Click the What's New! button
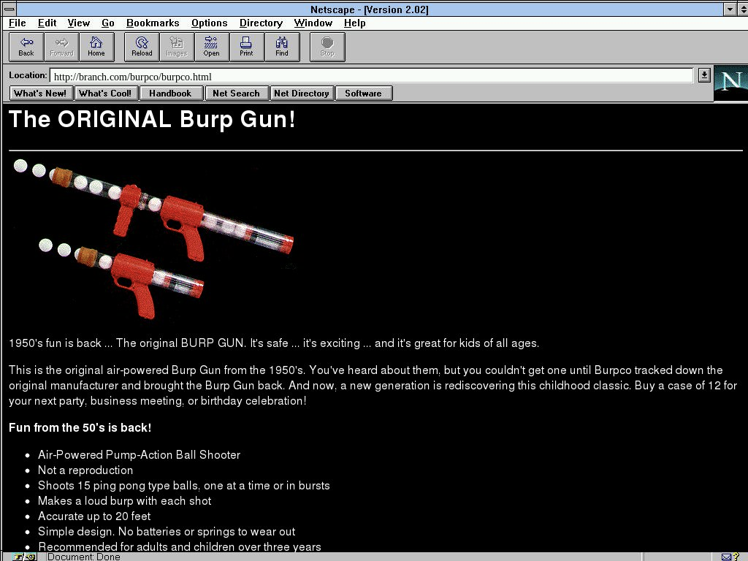This screenshot has width=748, height=561. click(x=40, y=93)
